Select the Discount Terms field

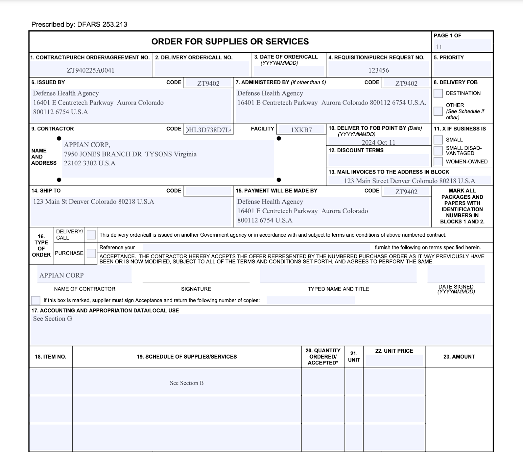378,160
